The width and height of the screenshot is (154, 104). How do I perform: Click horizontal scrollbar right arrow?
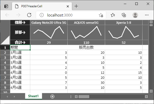pyautogui.click(x=147, y=96)
